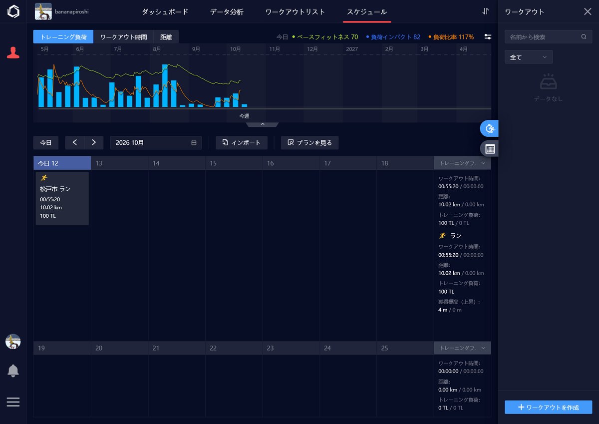The height and width of the screenshot is (424, 599).
Task: Click the running icon on workout card
Action: (x=44, y=178)
